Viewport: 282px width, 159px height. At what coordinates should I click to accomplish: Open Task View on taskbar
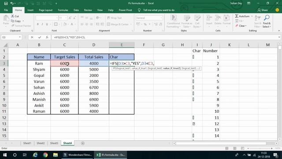(x=25, y=155)
